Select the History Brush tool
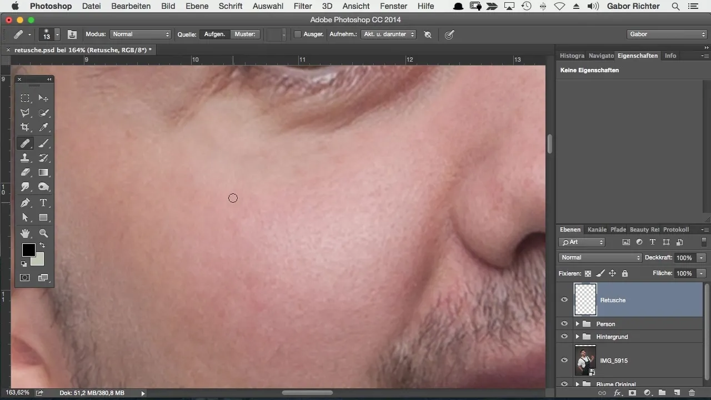This screenshot has width=711, height=400. (x=43, y=158)
